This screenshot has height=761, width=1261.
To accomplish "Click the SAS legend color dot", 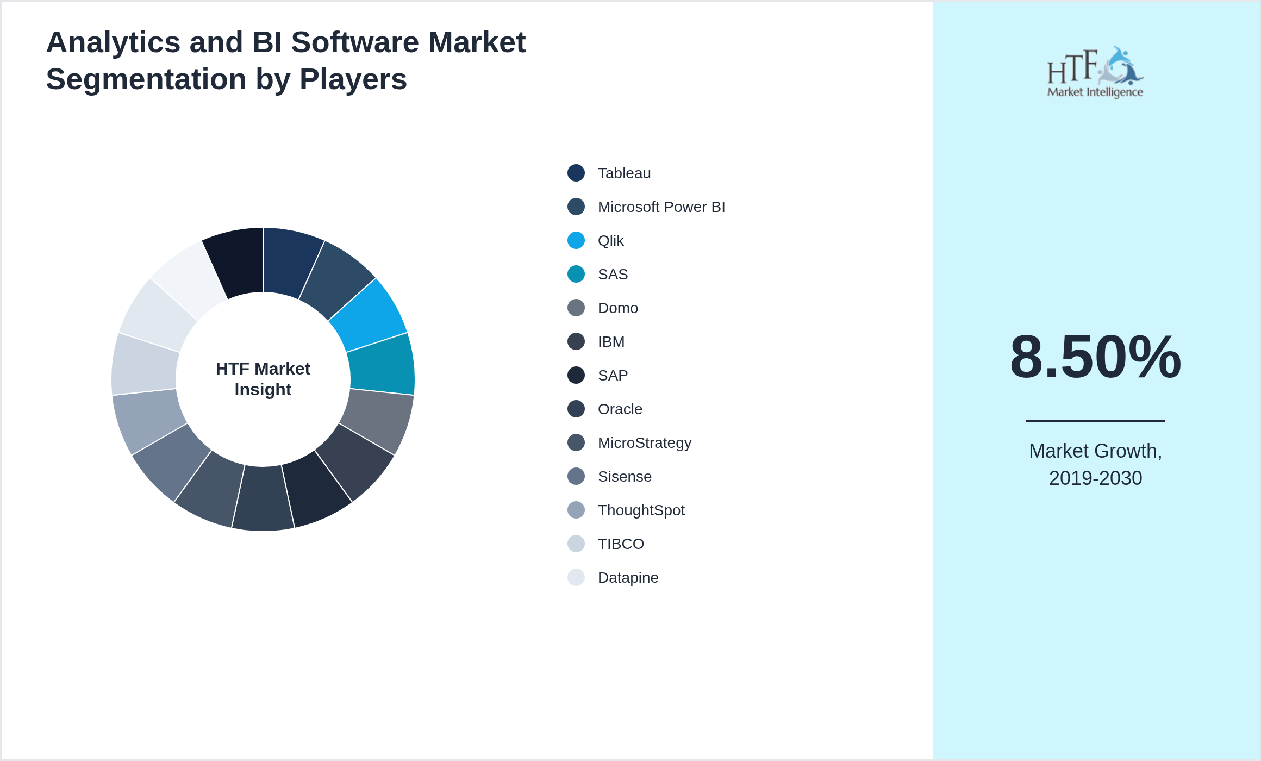I will [576, 274].
